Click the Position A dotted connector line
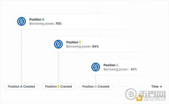This screenshot has height=104, width=169. pyautogui.click(x=21, y=56)
